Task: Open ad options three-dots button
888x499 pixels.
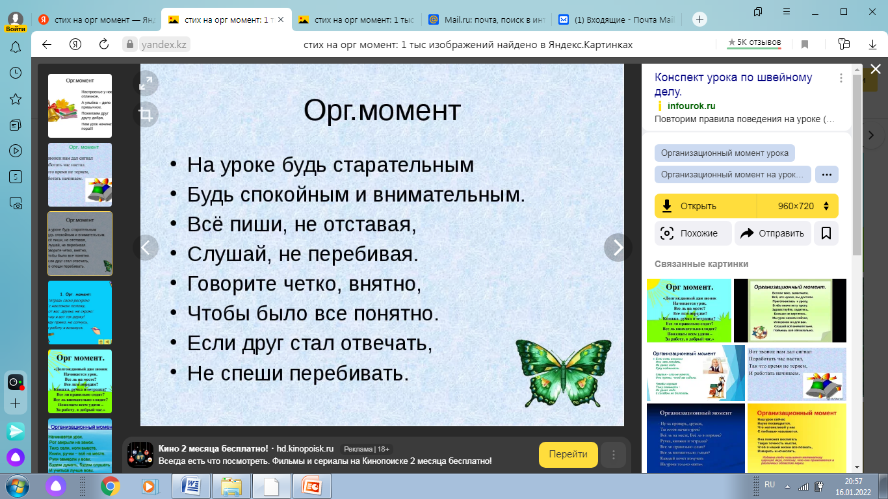Action: (x=614, y=455)
